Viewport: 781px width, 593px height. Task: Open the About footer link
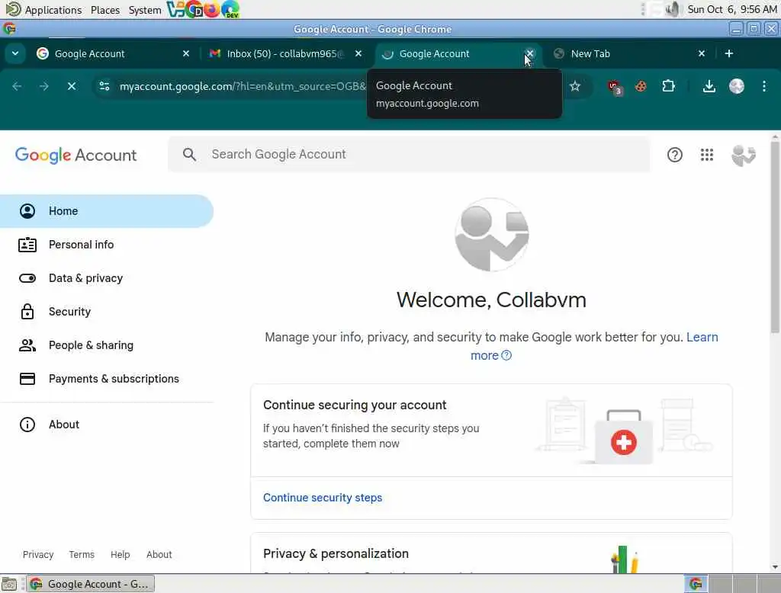[x=159, y=554]
